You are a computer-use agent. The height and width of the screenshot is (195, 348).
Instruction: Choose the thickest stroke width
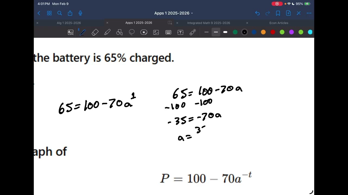[225, 32]
